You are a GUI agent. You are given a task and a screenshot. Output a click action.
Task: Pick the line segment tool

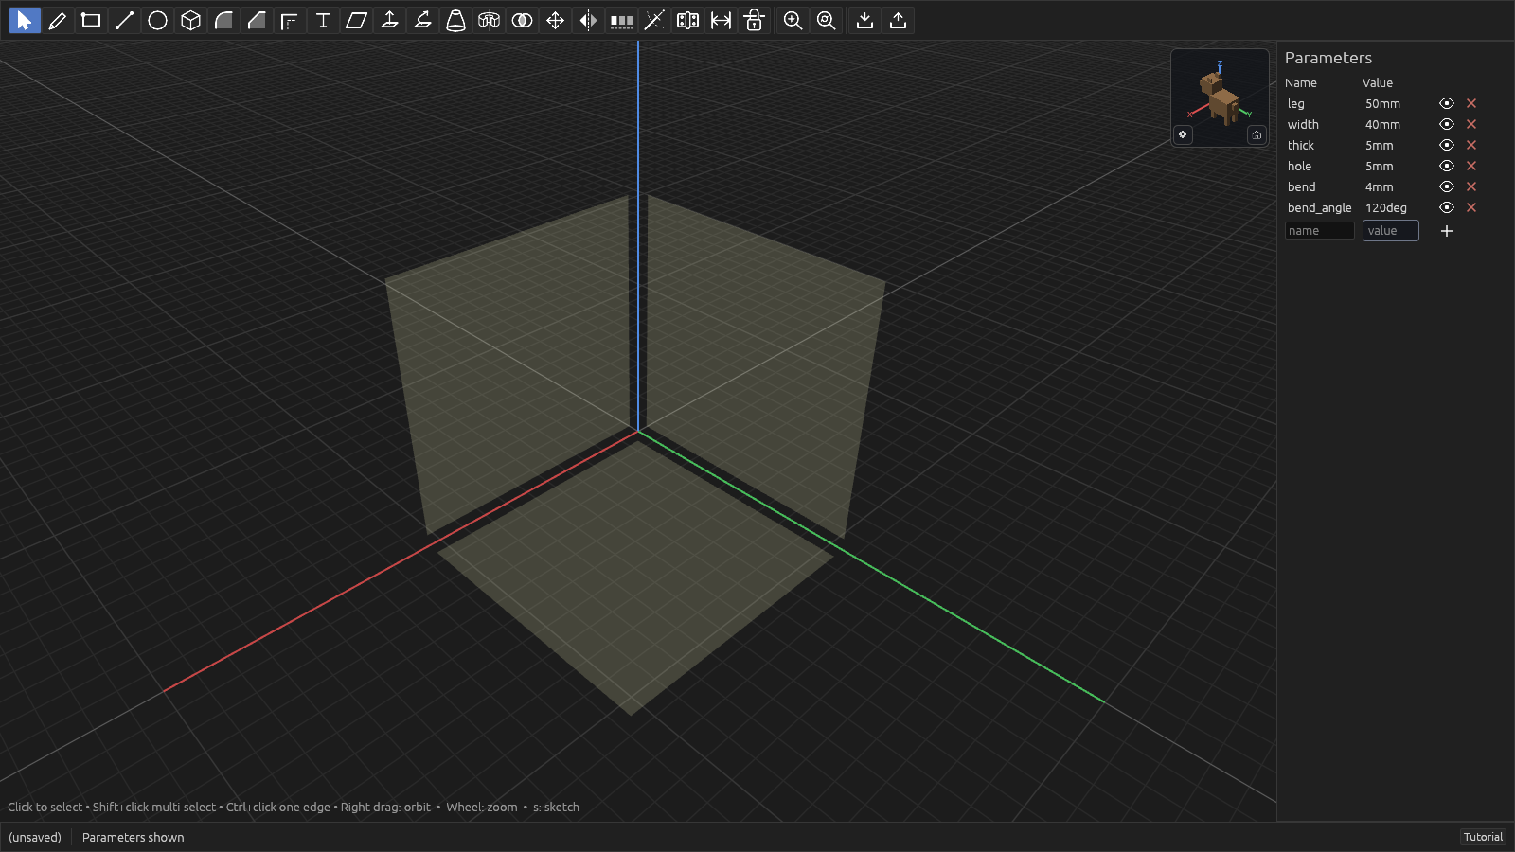tap(124, 20)
